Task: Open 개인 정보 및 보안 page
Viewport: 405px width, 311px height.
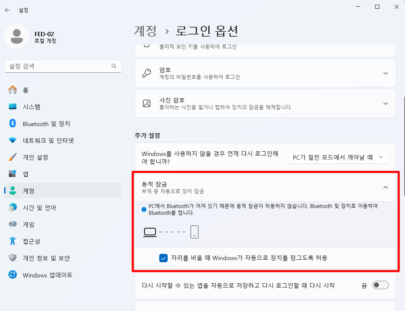Action: pos(63,258)
